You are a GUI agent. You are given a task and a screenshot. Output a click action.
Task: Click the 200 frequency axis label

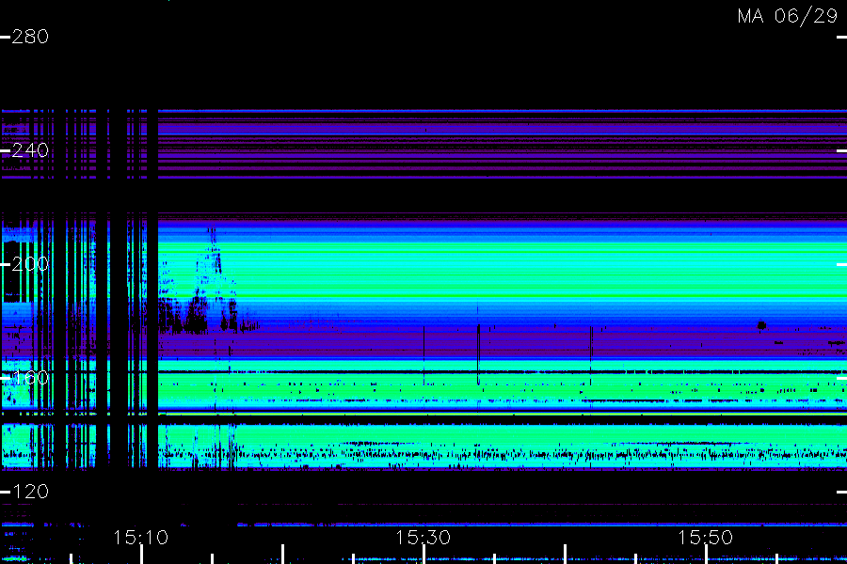[30, 264]
